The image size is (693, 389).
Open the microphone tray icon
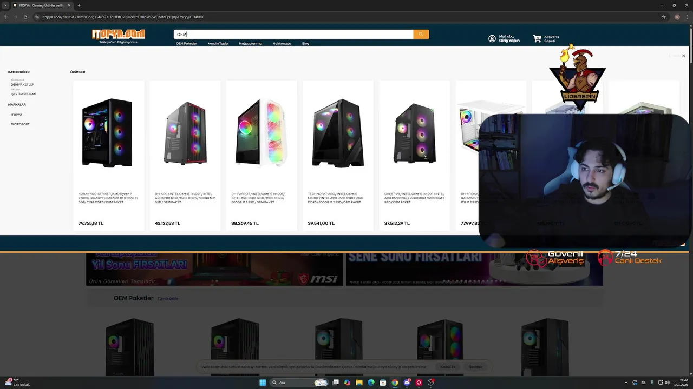click(x=652, y=383)
